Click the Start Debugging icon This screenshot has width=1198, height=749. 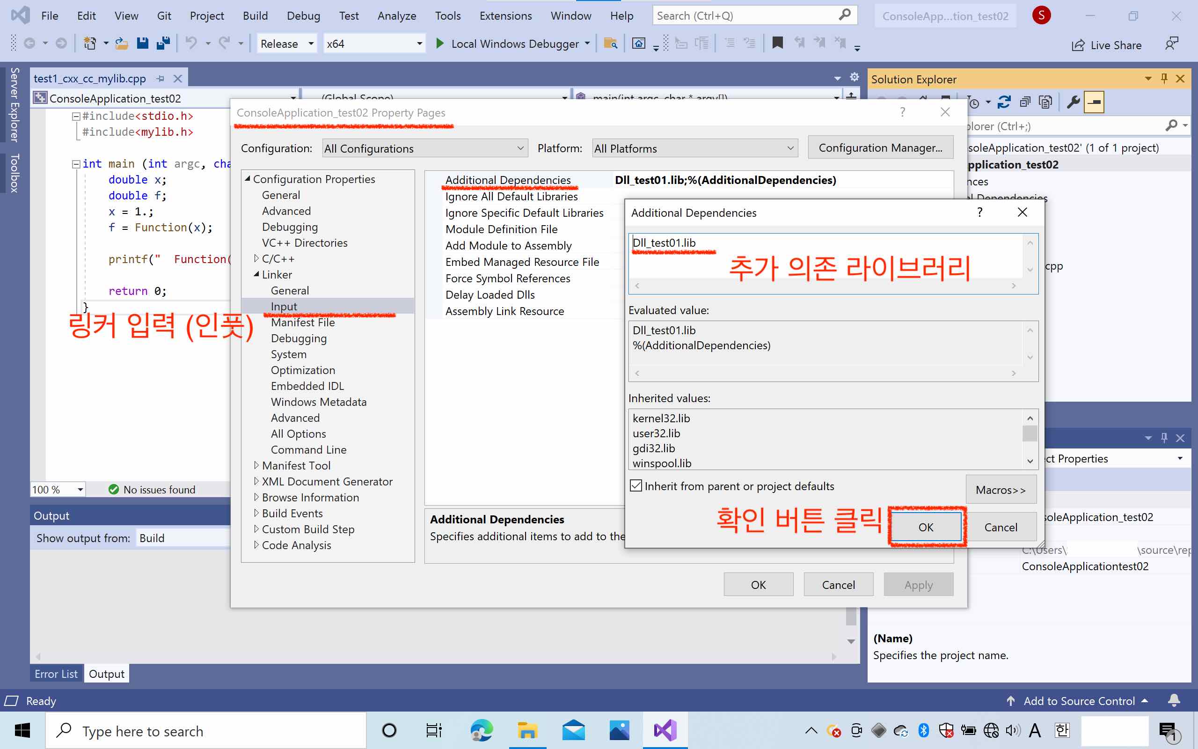point(439,43)
